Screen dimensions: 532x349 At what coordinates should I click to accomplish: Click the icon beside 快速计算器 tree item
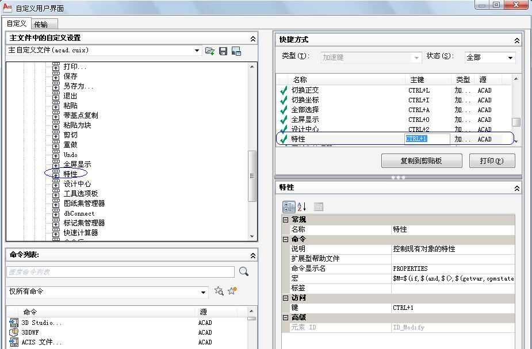pos(56,233)
